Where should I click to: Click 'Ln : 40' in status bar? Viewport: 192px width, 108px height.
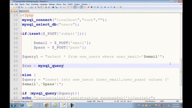click(x=116, y=101)
